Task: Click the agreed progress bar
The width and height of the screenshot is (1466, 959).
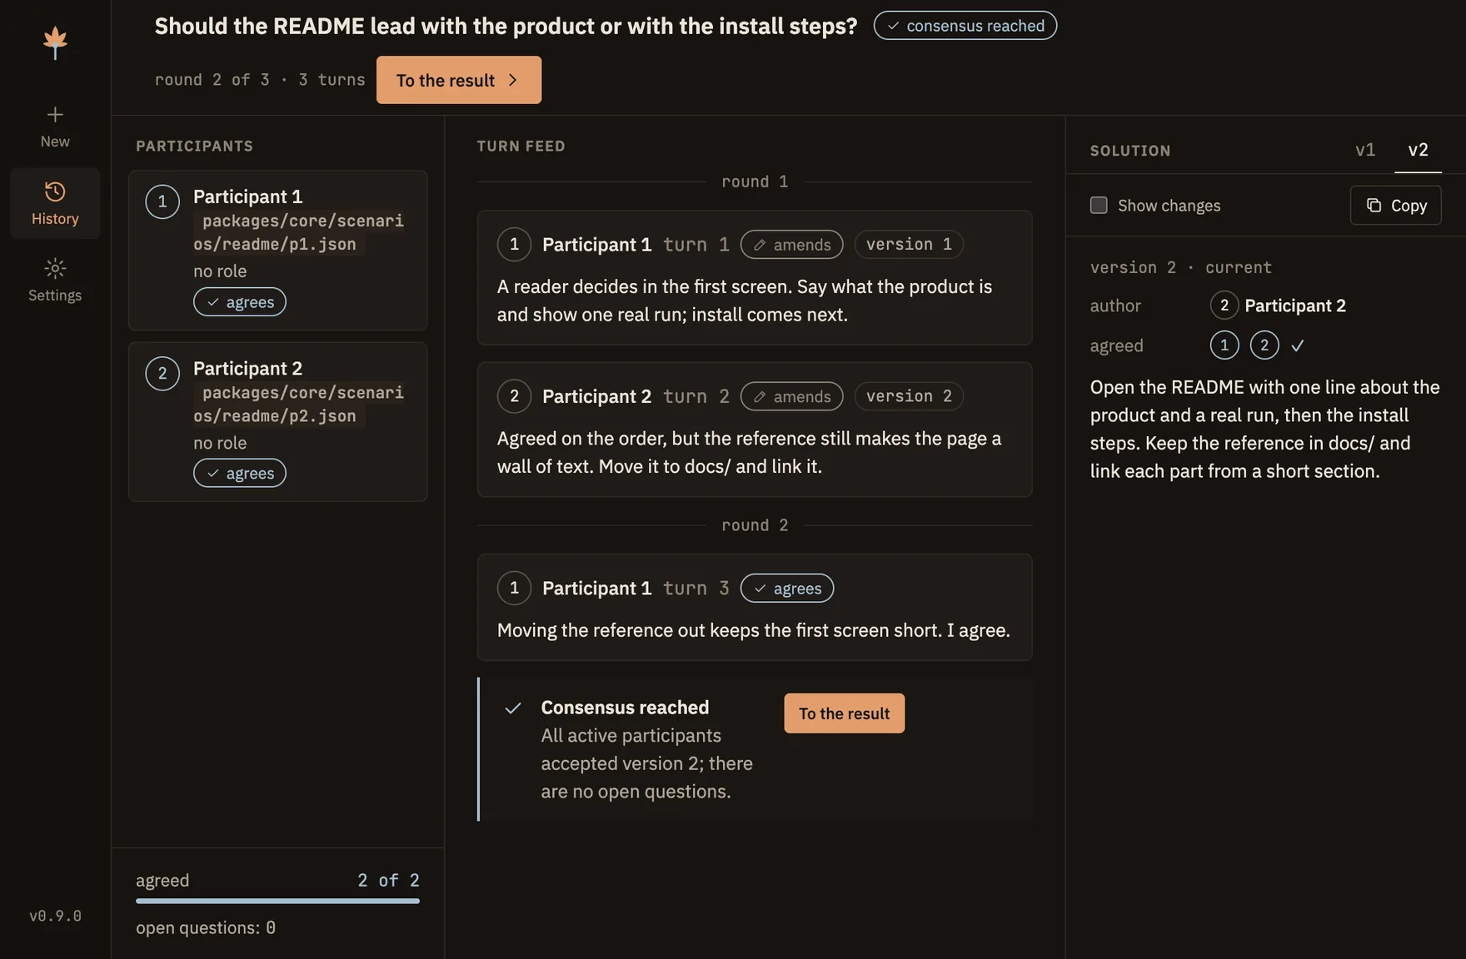Action: click(x=277, y=901)
